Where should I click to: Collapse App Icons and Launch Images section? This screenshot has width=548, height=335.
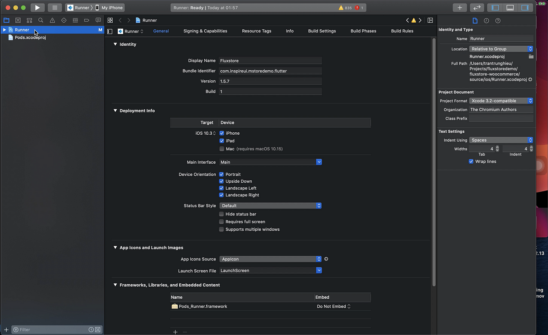click(x=115, y=248)
